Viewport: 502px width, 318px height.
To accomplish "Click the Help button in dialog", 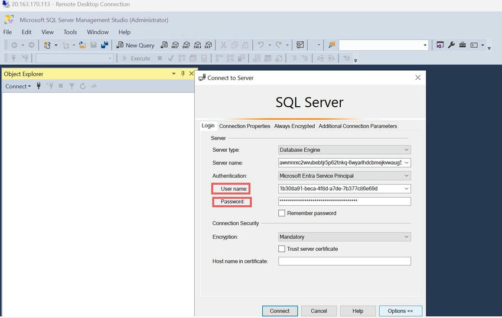I will click(358, 311).
